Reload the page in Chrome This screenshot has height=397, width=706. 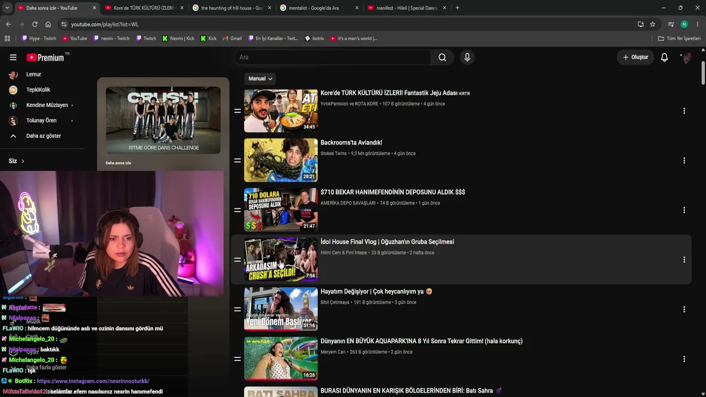(x=35, y=24)
